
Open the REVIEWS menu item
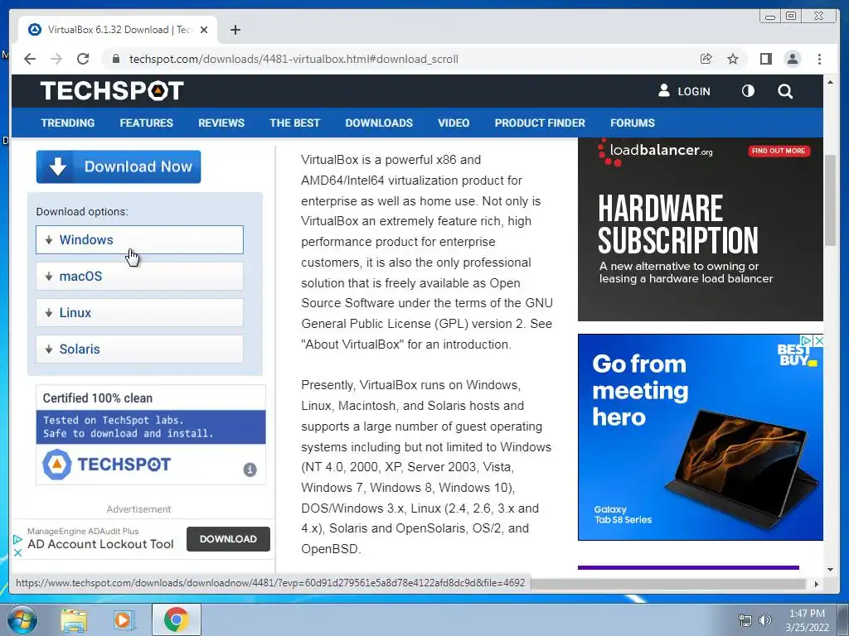coord(221,123)
